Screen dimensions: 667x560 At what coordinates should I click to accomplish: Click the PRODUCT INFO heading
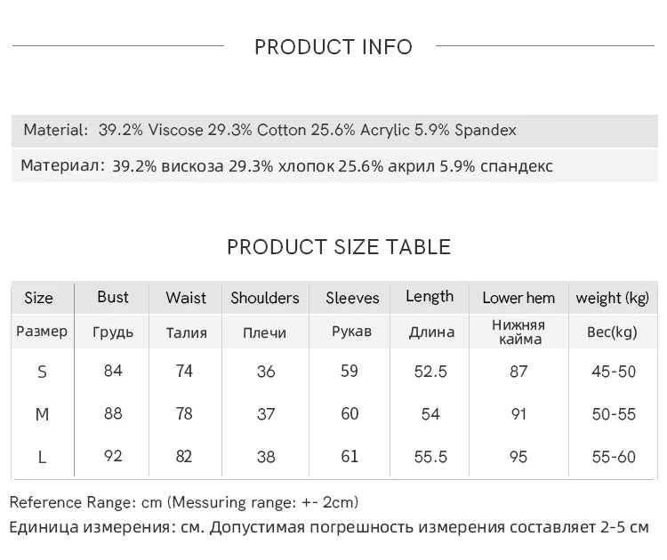pos(333,47)
